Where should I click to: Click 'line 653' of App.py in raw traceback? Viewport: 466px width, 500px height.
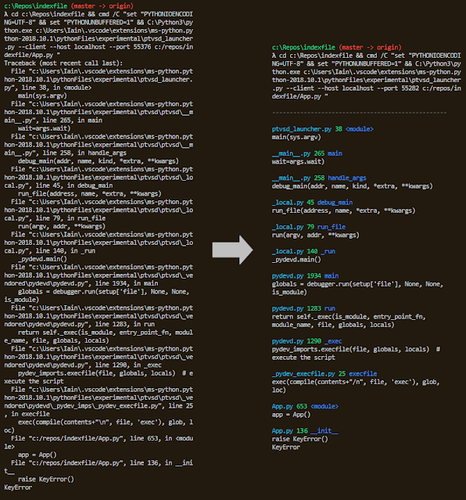[144, 438]
